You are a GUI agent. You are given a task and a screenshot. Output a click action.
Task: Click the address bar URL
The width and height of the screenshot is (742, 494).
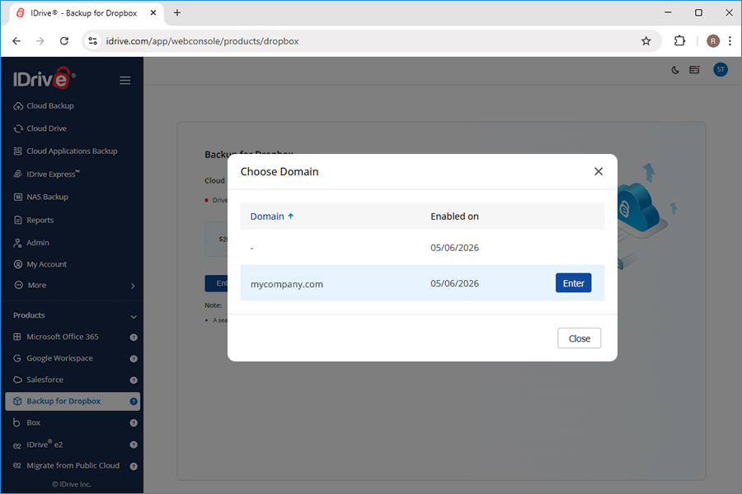click(x=202, y=41)
